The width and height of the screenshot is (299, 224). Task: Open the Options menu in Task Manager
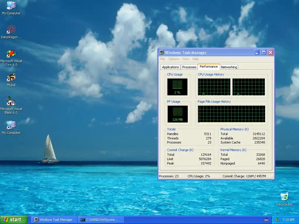click(173, 59)
